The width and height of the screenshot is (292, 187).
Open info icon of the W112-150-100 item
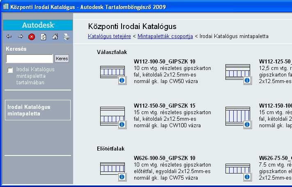coord(247,124)
